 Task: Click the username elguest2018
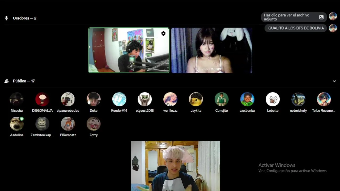pos(145,111)
